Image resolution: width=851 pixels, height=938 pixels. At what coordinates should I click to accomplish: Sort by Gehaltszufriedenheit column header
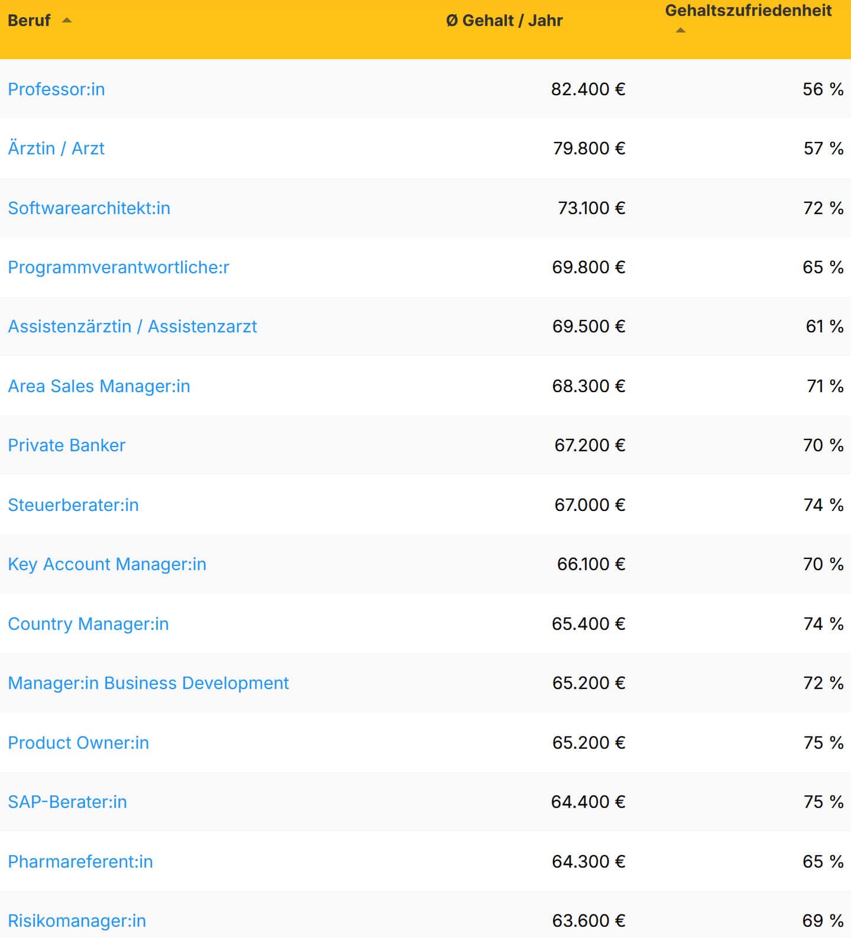748,11
